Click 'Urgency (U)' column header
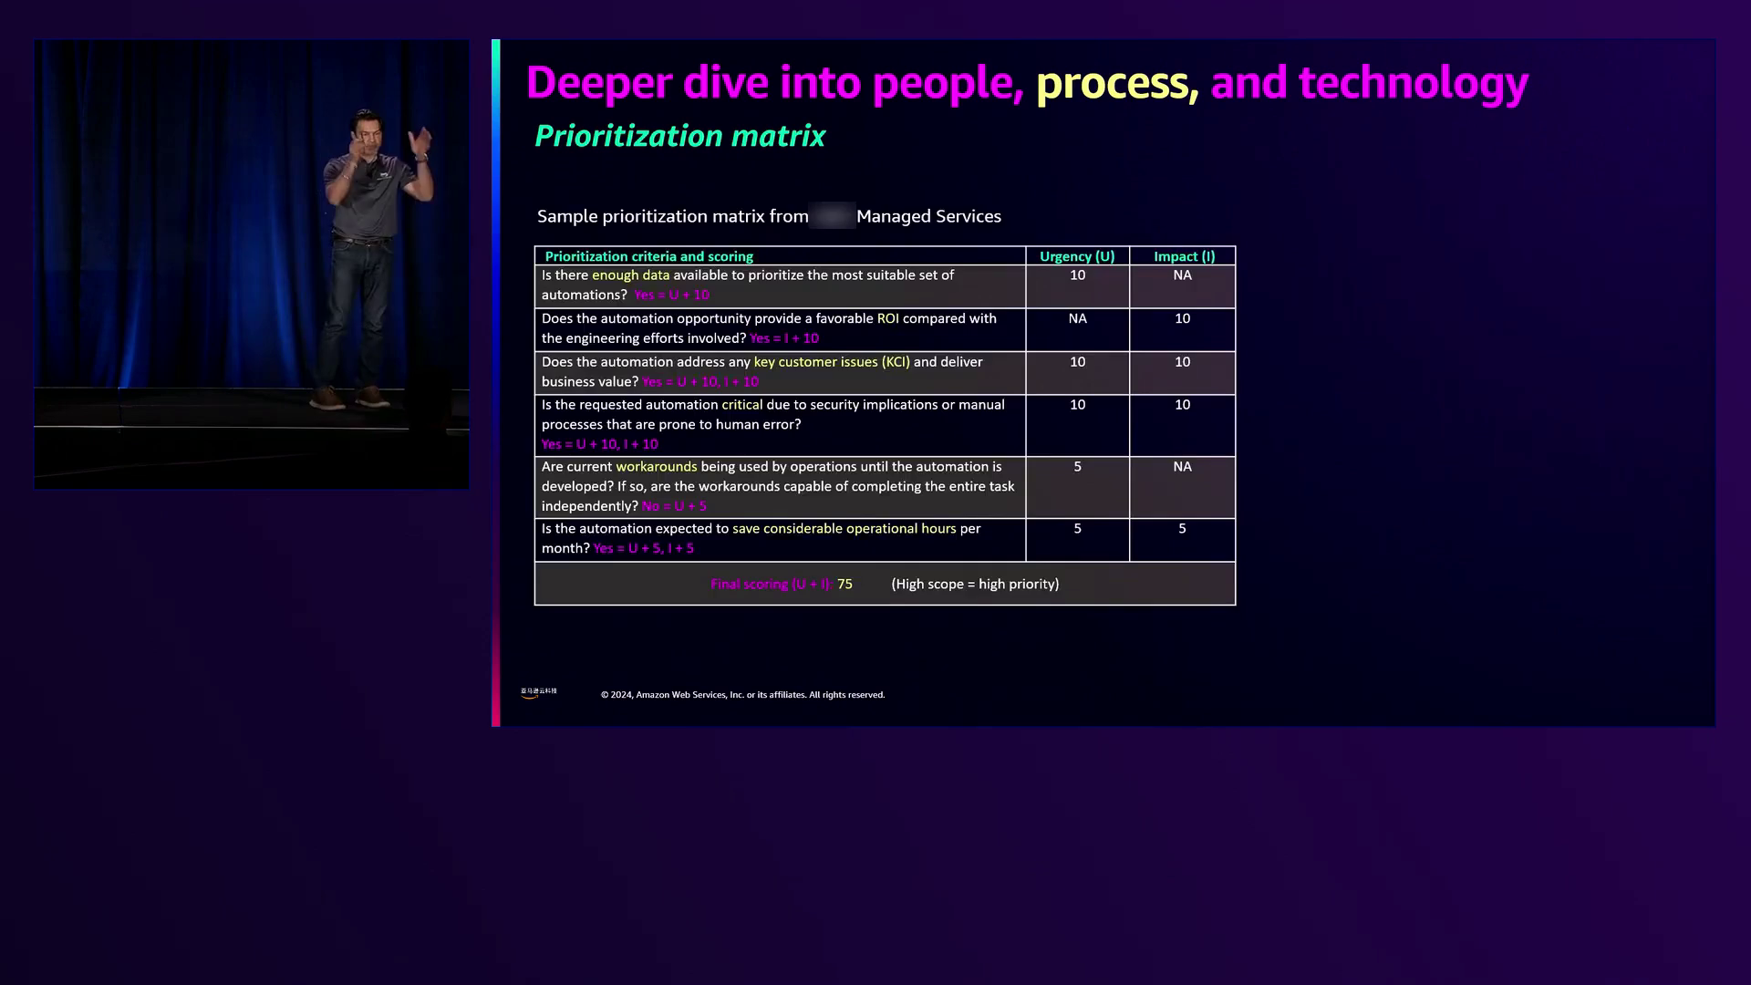The image size is (1751, 985). point(1077,256)
